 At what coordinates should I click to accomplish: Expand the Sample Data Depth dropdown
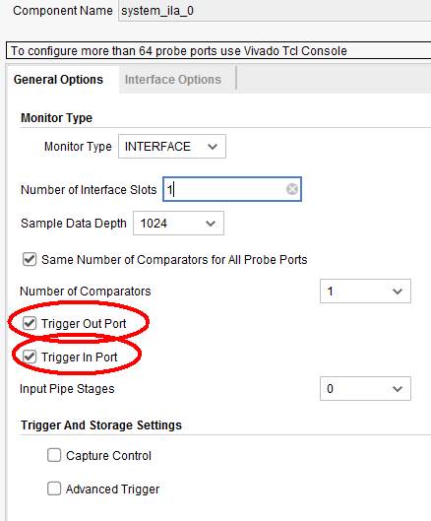178,224
